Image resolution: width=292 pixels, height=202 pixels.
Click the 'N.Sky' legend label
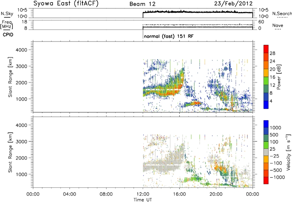(x=7, y=13)
